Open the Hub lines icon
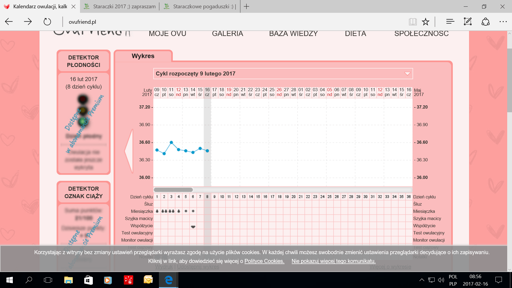The width and height of the screenshot is (512, 288). (x=450, y=22)
